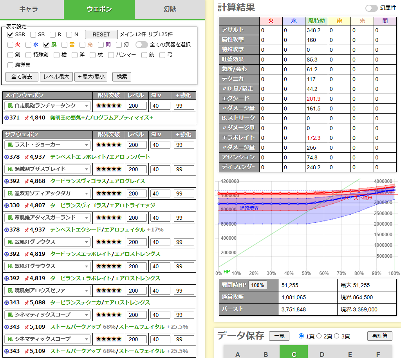Switch to the キャラ tab
This screenshot has width=401, height=358.
(32, 9)
